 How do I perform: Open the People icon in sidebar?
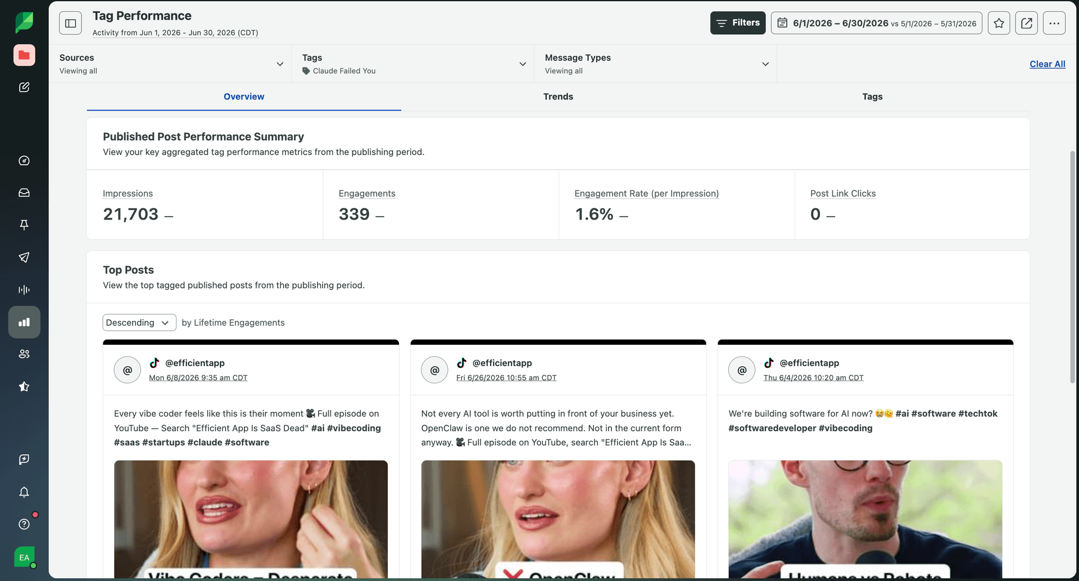pyautogui.click(x=24, y=354)
